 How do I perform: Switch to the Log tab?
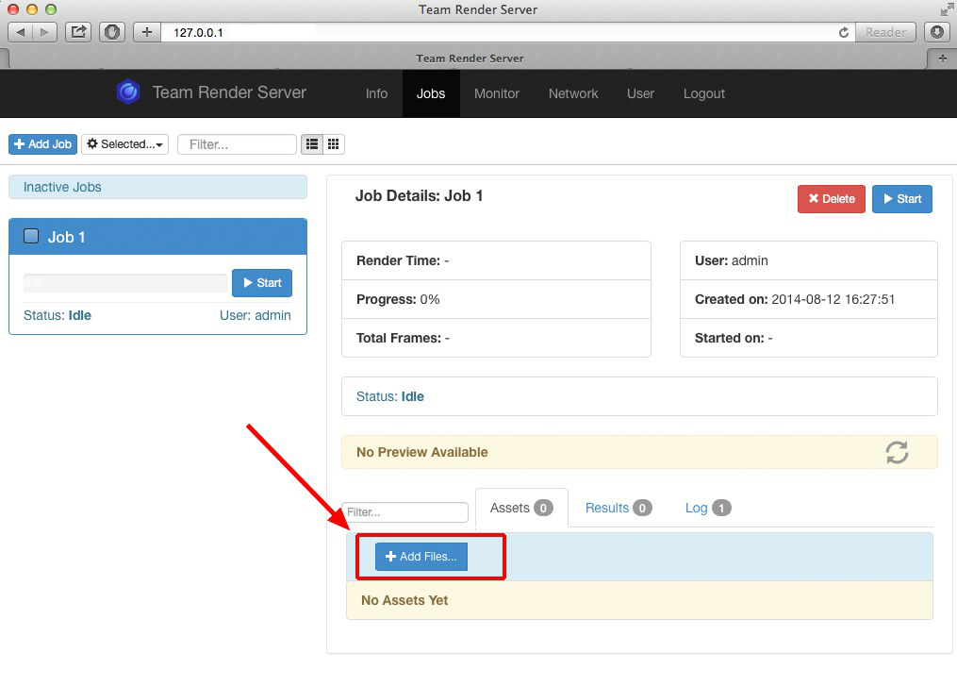pos(707,508)
